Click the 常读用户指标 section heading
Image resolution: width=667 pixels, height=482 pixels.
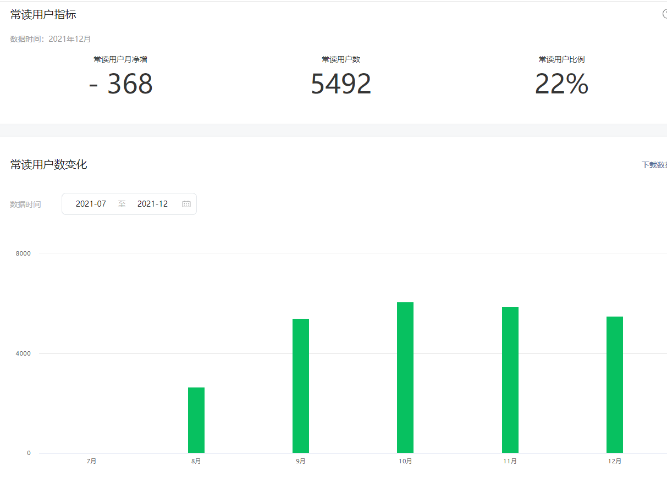[43, 15]
